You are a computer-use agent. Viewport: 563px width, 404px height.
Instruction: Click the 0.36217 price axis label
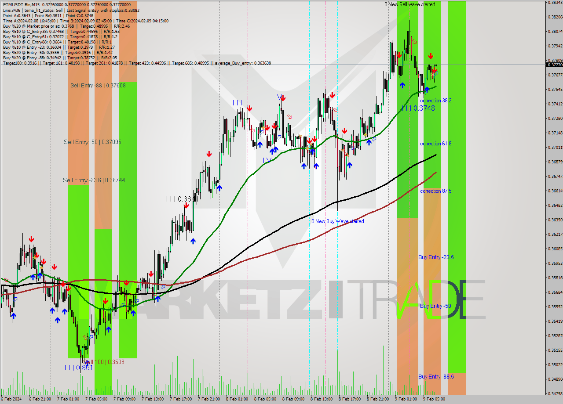(x=555, y=234)
